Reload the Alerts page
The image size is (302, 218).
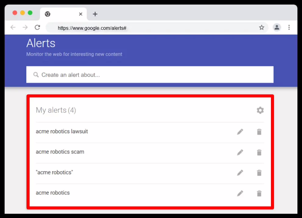click(37, 27)
